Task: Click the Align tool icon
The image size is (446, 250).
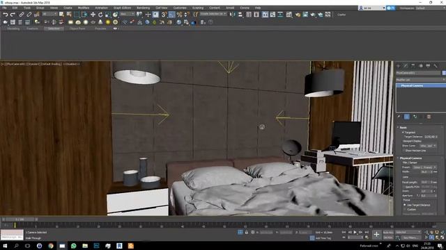Action: pyautogui.click(x=240, y=15)
